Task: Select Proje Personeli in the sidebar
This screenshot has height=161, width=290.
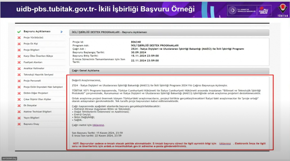Action: tap(32, 81)
